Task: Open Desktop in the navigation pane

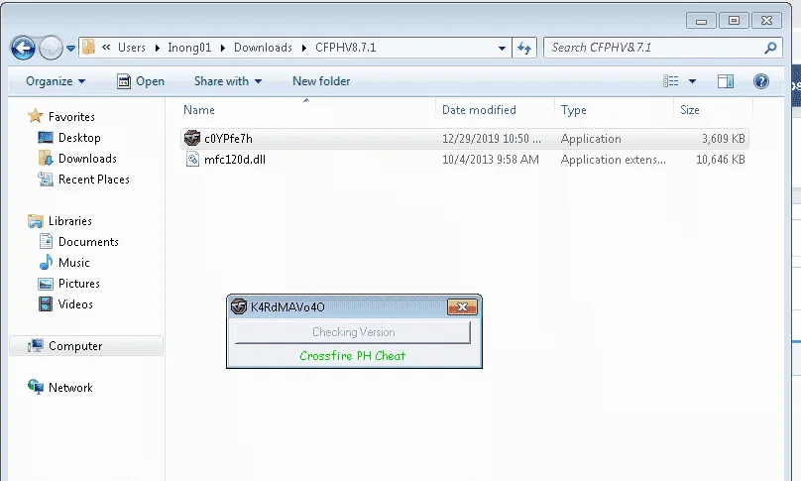Action: pyautogui.click(x=79, y=138)
